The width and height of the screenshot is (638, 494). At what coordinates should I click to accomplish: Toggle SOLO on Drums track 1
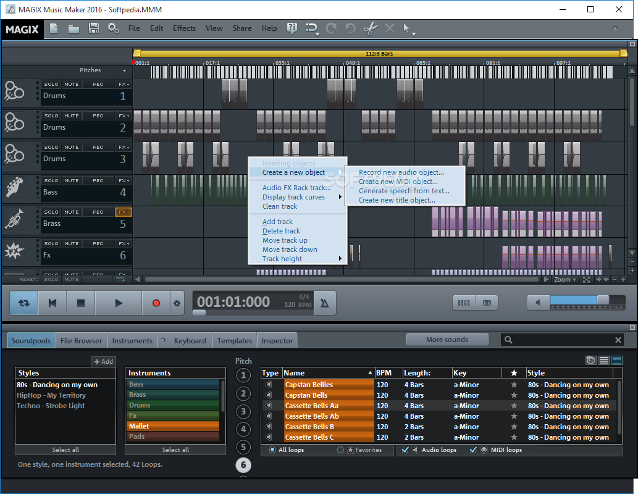click(51, 84)
